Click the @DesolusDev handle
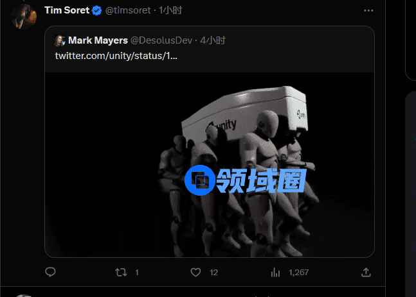 click(161, 40)
